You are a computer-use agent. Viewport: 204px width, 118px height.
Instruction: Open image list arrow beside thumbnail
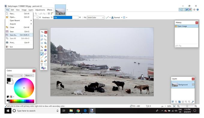[x=67, y=10]
